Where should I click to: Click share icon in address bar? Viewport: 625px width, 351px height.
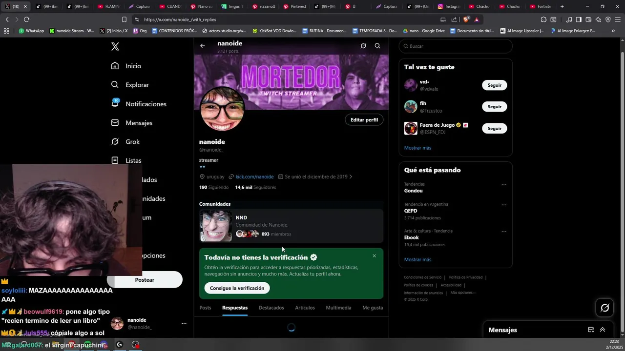click(x=454, y=19)
